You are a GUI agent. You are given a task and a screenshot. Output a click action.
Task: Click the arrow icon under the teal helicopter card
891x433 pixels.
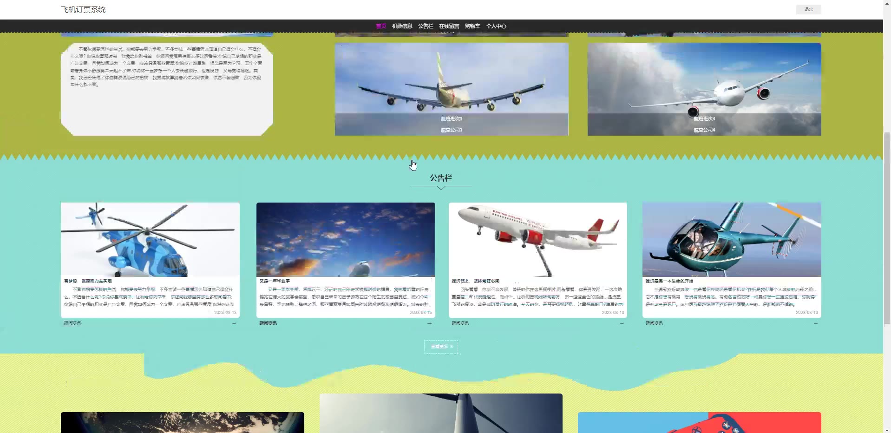(816, 323)
